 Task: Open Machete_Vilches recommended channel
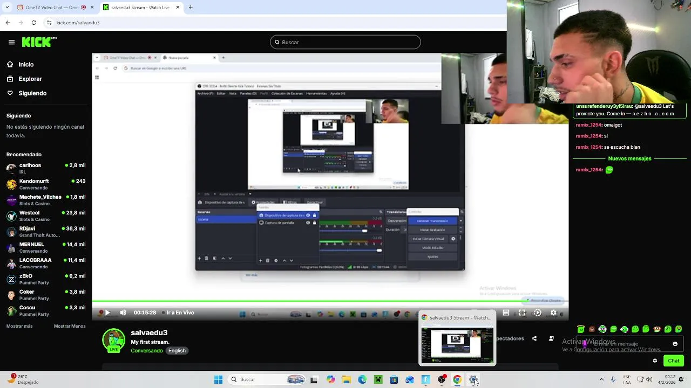pyautogui.click(x=46, y=200)
